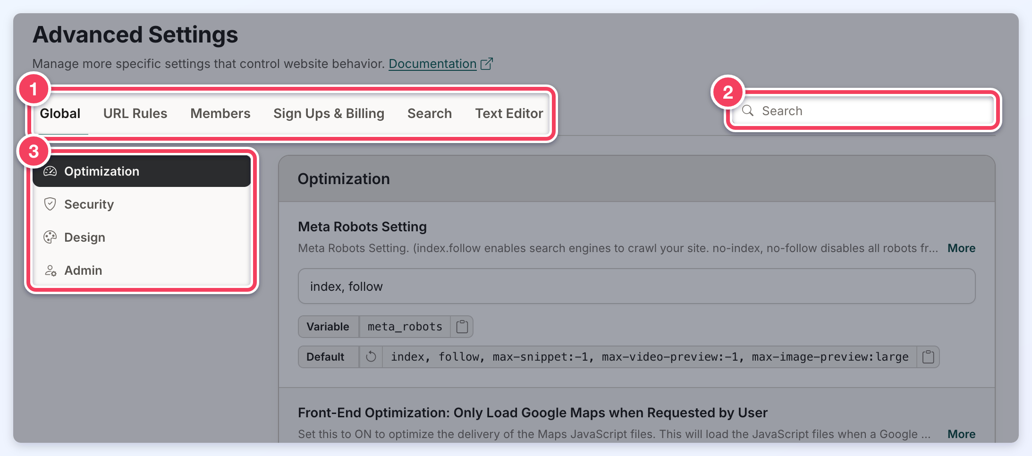Switch to the Text Editor tab
This screenshot has width=1032, height=456.
[509, 114]
